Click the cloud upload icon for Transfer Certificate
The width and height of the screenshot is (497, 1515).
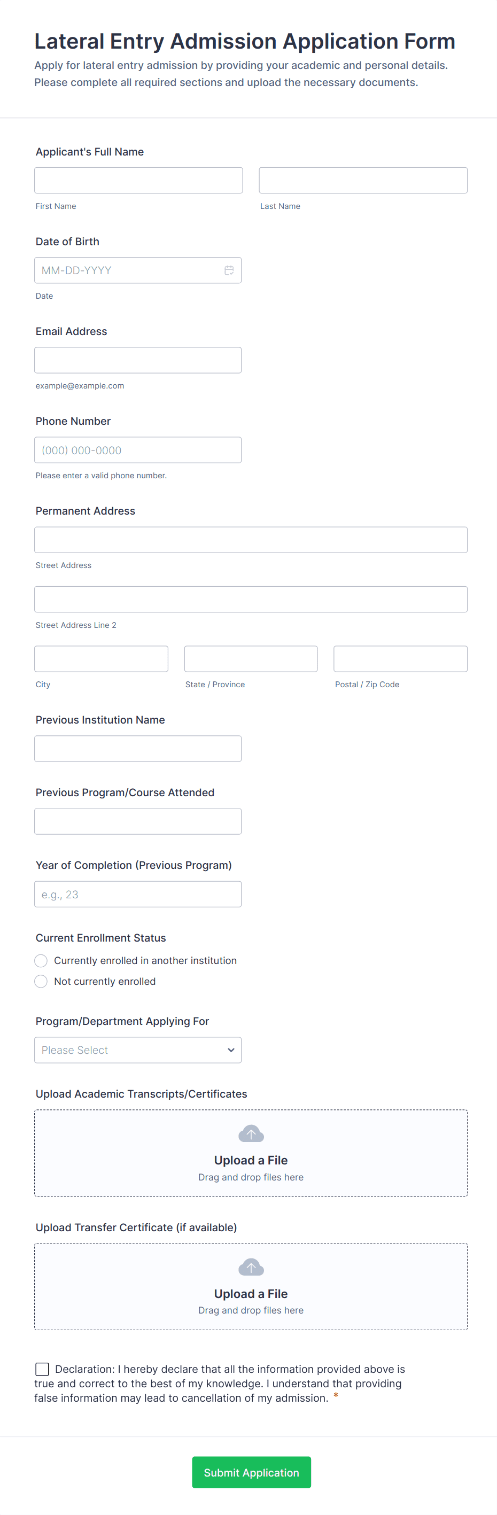coord(251,1266)
